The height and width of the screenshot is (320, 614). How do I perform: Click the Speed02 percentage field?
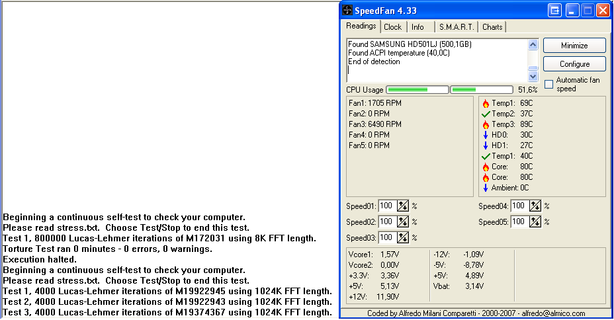pyautogui.click(x=388, y=221)
